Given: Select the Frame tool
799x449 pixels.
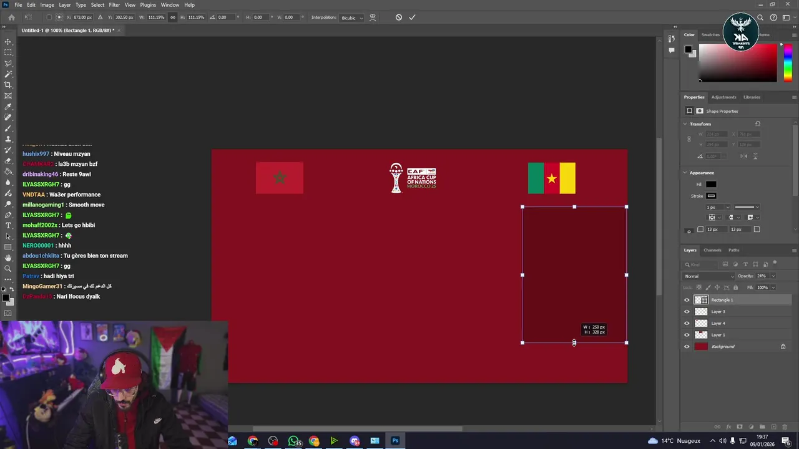Looking at the screenshot, I should [8, 96].
